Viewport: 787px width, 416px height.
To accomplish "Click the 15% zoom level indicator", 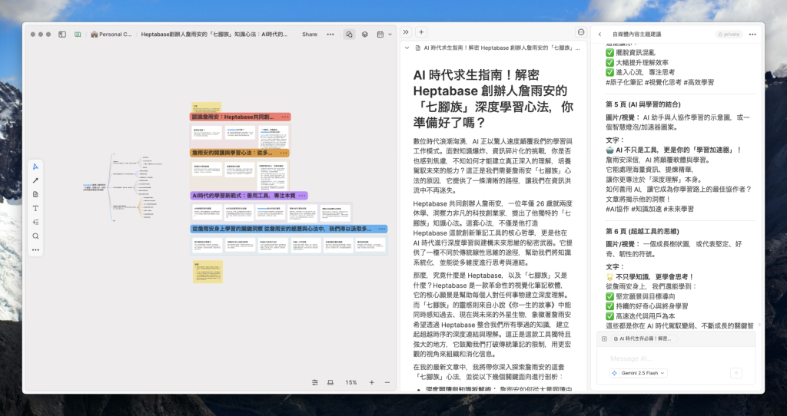I will (x=350, y=382).
